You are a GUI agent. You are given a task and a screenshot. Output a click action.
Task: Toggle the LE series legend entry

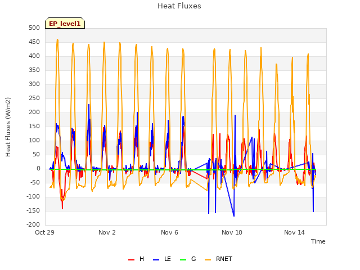coord(161,259)
